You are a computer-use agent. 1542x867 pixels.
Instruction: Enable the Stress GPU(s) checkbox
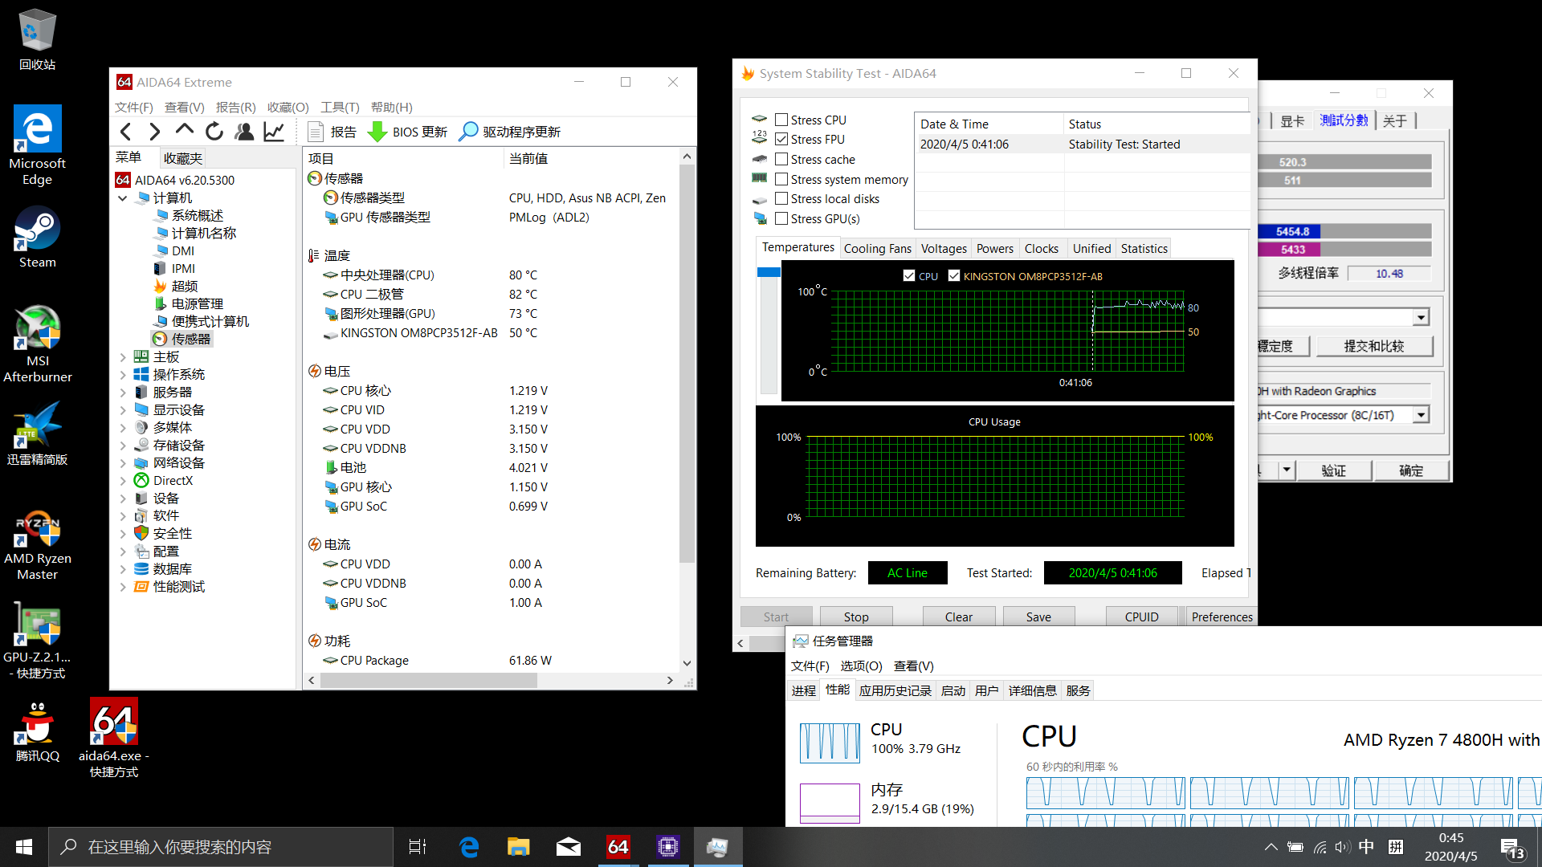pos(781,218)
